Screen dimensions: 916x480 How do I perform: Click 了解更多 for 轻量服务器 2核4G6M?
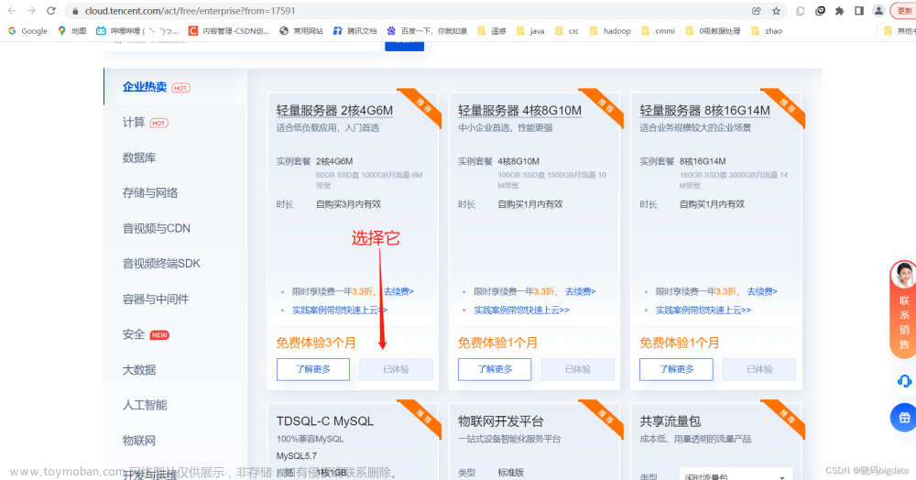(313, 369)
